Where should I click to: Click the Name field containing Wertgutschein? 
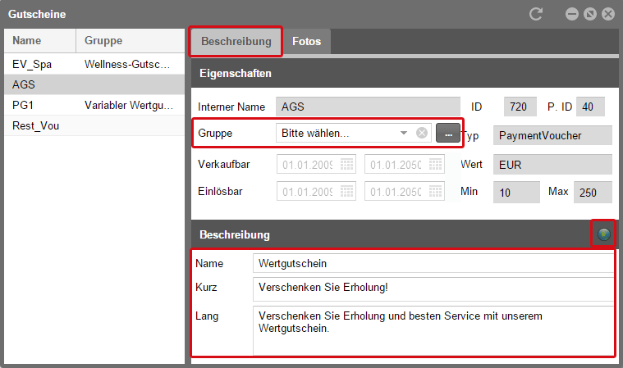433,263
